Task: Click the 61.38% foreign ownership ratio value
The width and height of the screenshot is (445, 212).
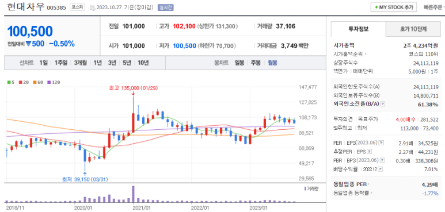Action: click(x=428, y=105)
